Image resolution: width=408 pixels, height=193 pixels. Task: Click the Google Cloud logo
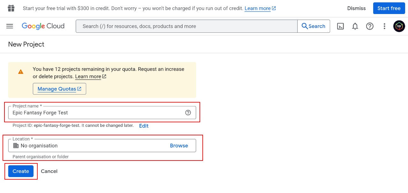point(43,26)
